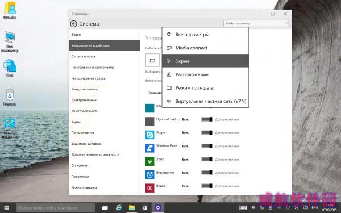341x213 pixels.
Task: Click the teal app tile above Optional Features
Action: point(150,108)
